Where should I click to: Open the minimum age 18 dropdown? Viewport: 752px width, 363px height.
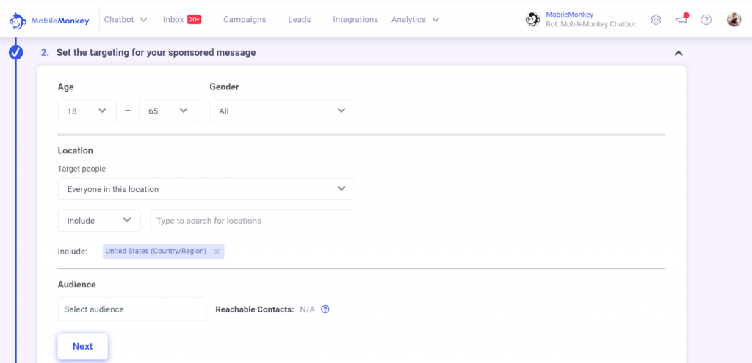87,111
